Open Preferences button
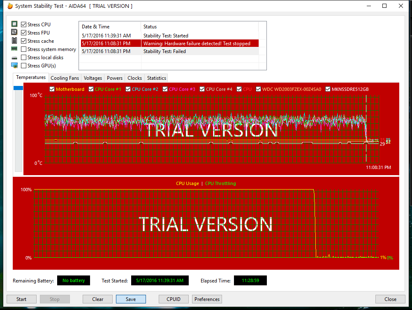Viewport: 412px width, 310px height. pyautogui.click(x=207, y=299)
